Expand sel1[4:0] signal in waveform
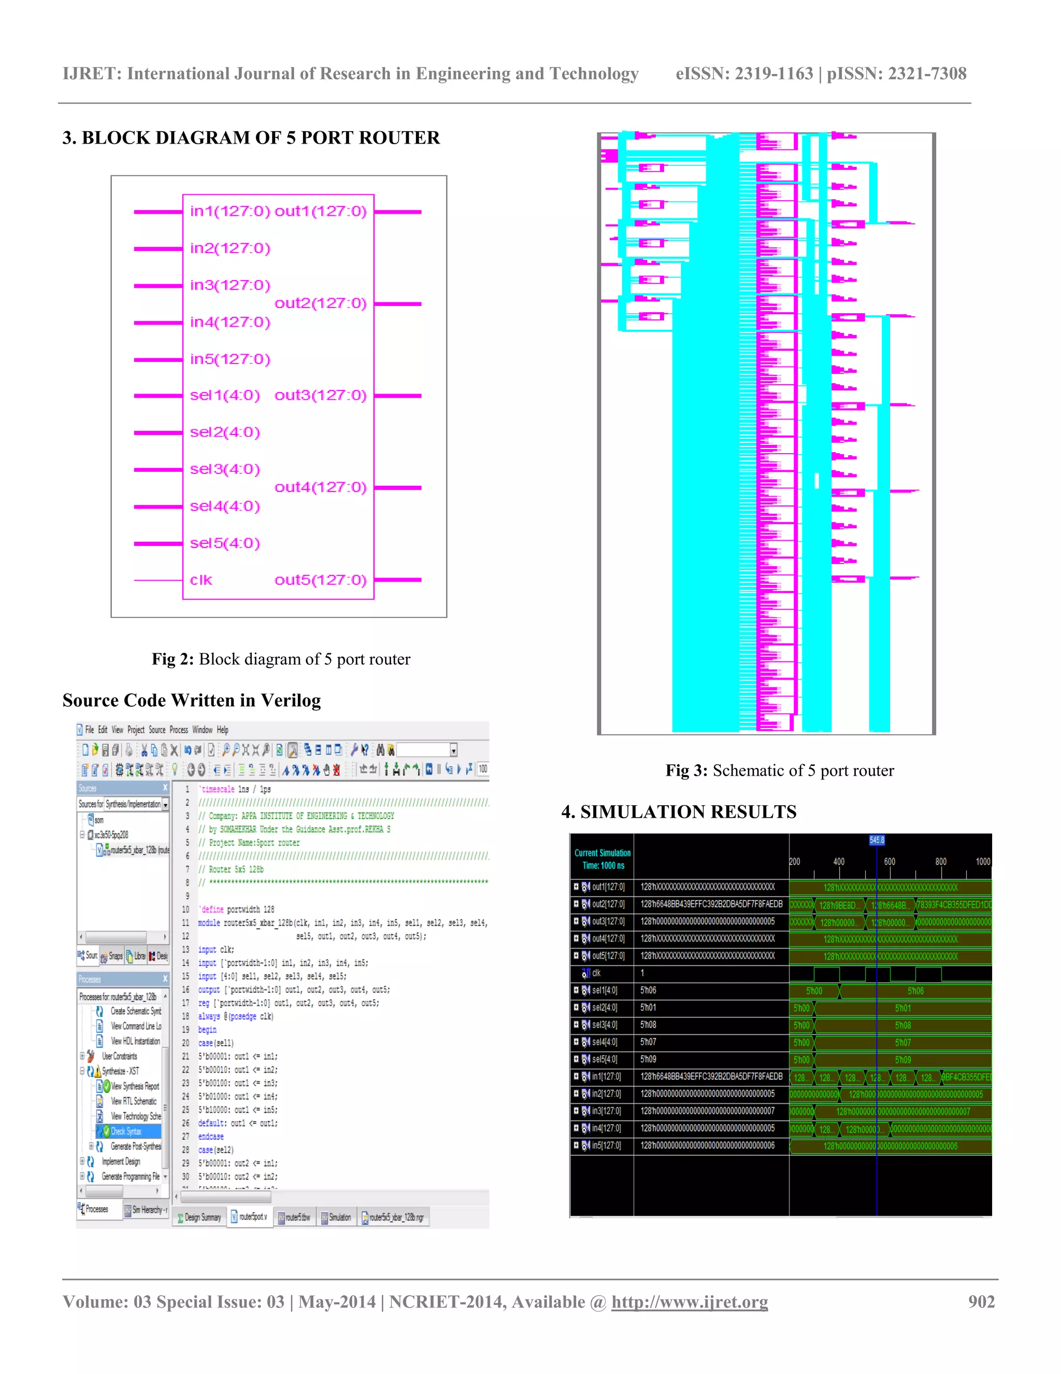 pyautogui.click(x=576, y=990)
